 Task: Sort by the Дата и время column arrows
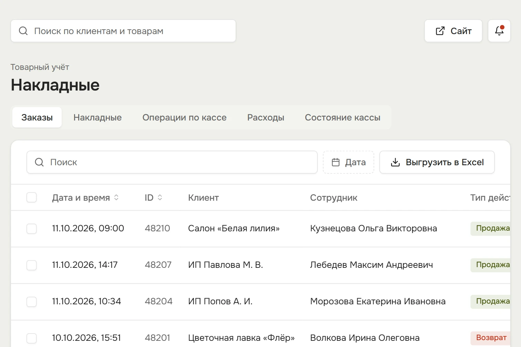(x=116, y=198)
